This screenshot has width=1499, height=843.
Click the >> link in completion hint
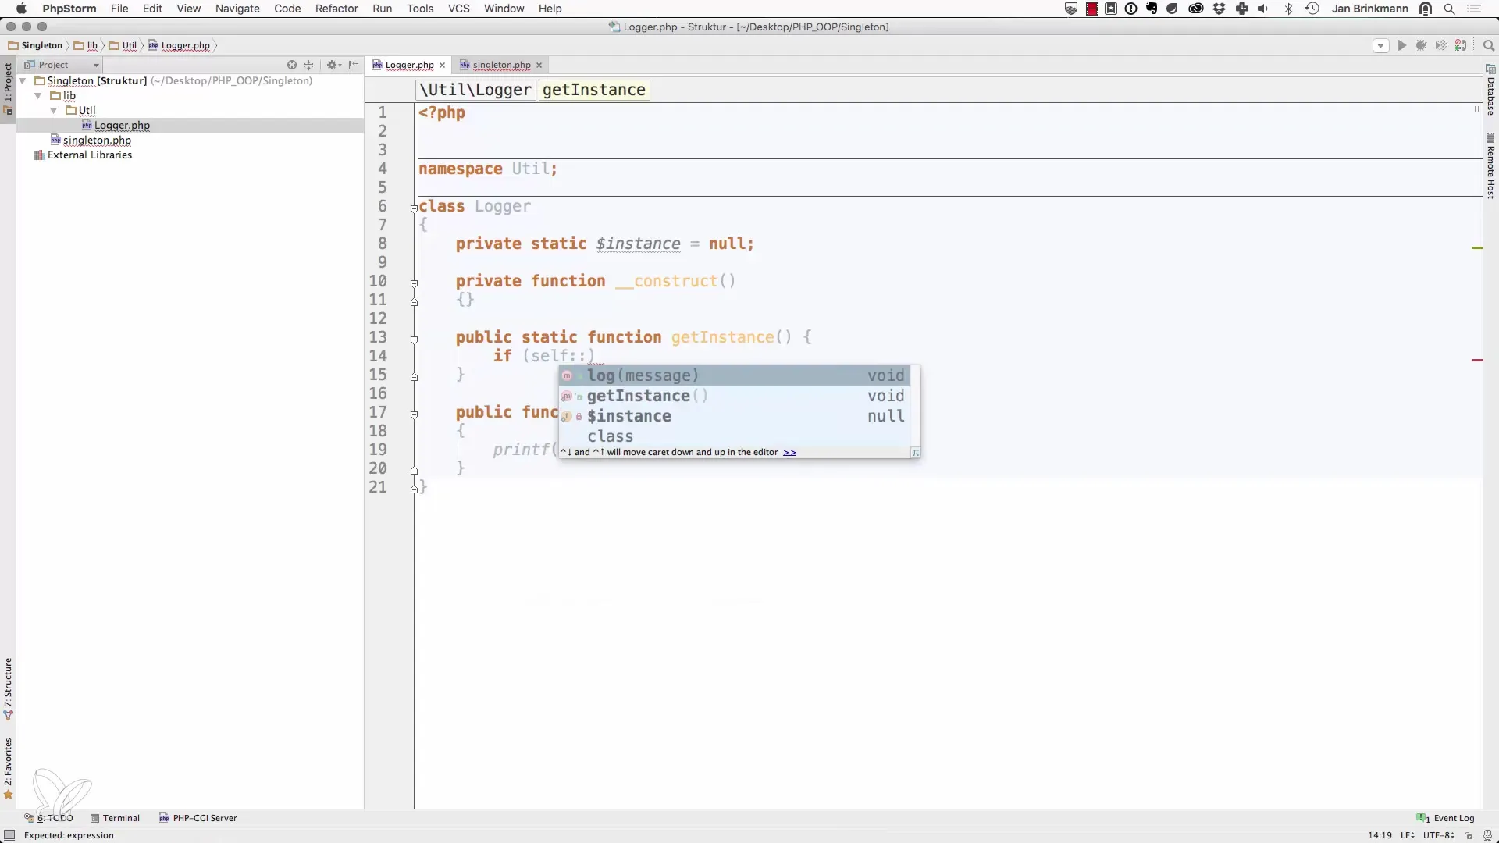pos(789,452)
